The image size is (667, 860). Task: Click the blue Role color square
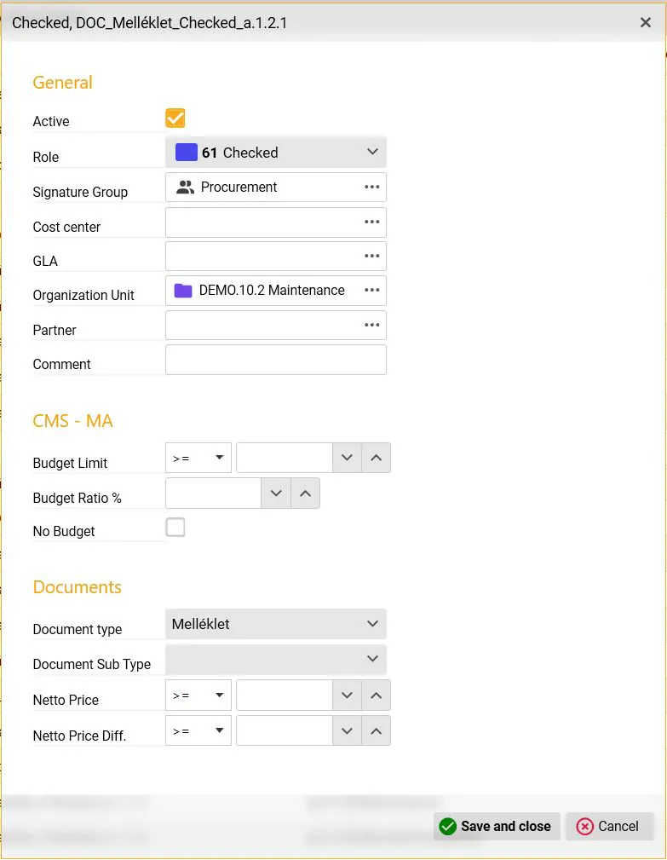(187, 152)
